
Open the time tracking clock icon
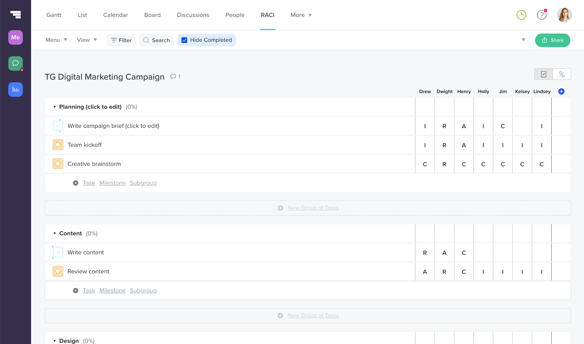tap(521, 15)
